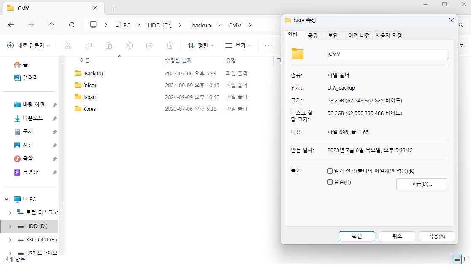Screen dimensions: 471x268
Task: Expand the HDD (D:) tree node
Action: coord(10,226)
